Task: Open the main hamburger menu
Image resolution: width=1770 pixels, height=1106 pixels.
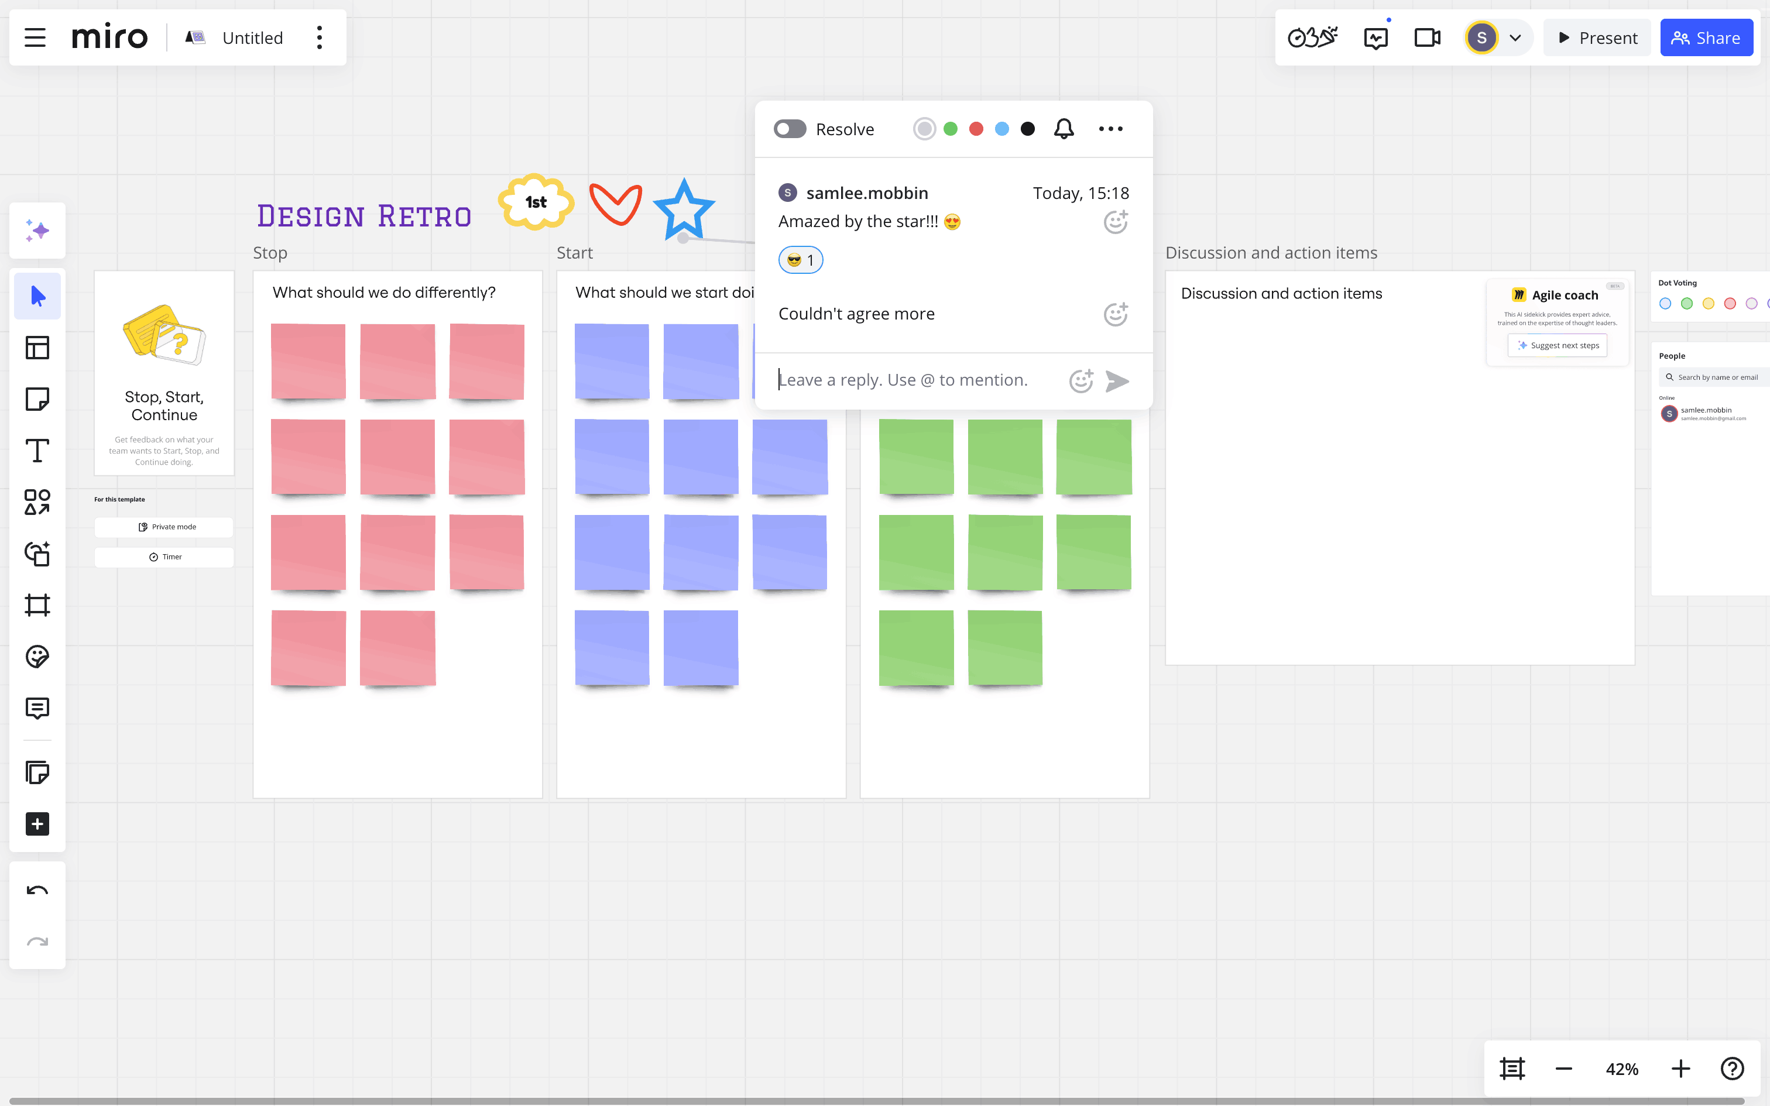Action: (x=35, y=38)
